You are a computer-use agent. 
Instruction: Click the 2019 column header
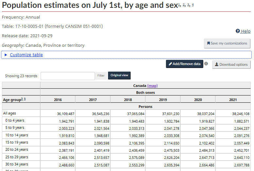163,100
